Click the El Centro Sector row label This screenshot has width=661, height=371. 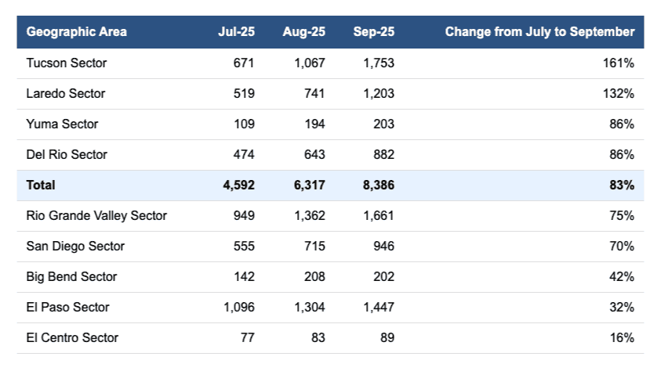tap(72, 337)
